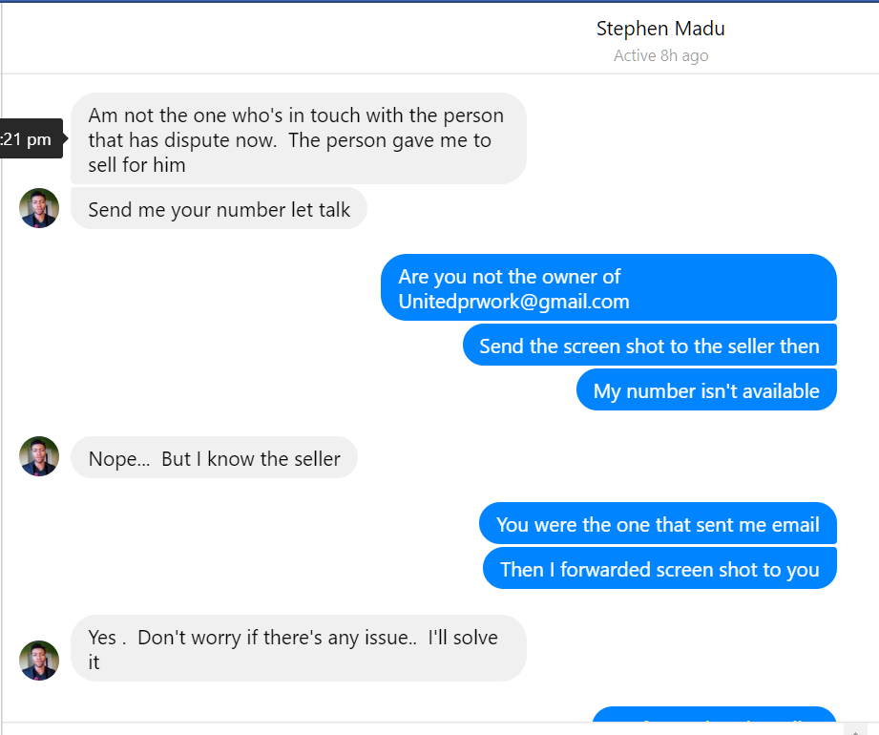
Task: Select the "Am not the one who's in touch" message
Action: pos(296,116)
